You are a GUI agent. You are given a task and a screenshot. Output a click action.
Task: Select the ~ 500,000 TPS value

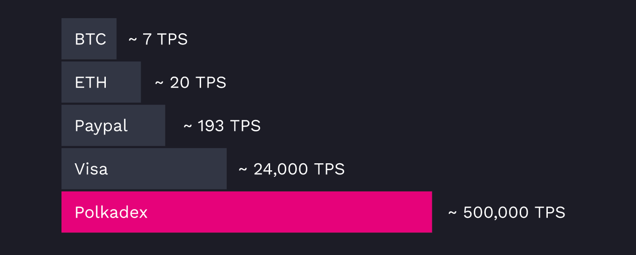(506, 213)
